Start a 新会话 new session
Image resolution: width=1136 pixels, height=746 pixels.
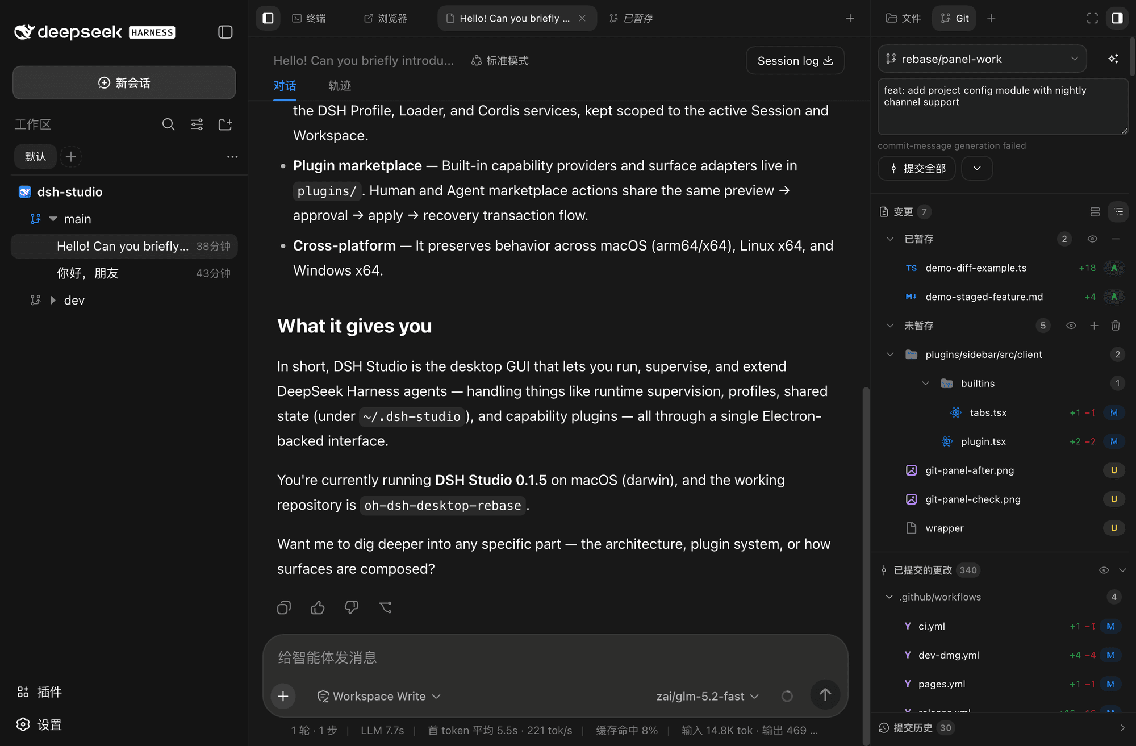pos(124,83)
